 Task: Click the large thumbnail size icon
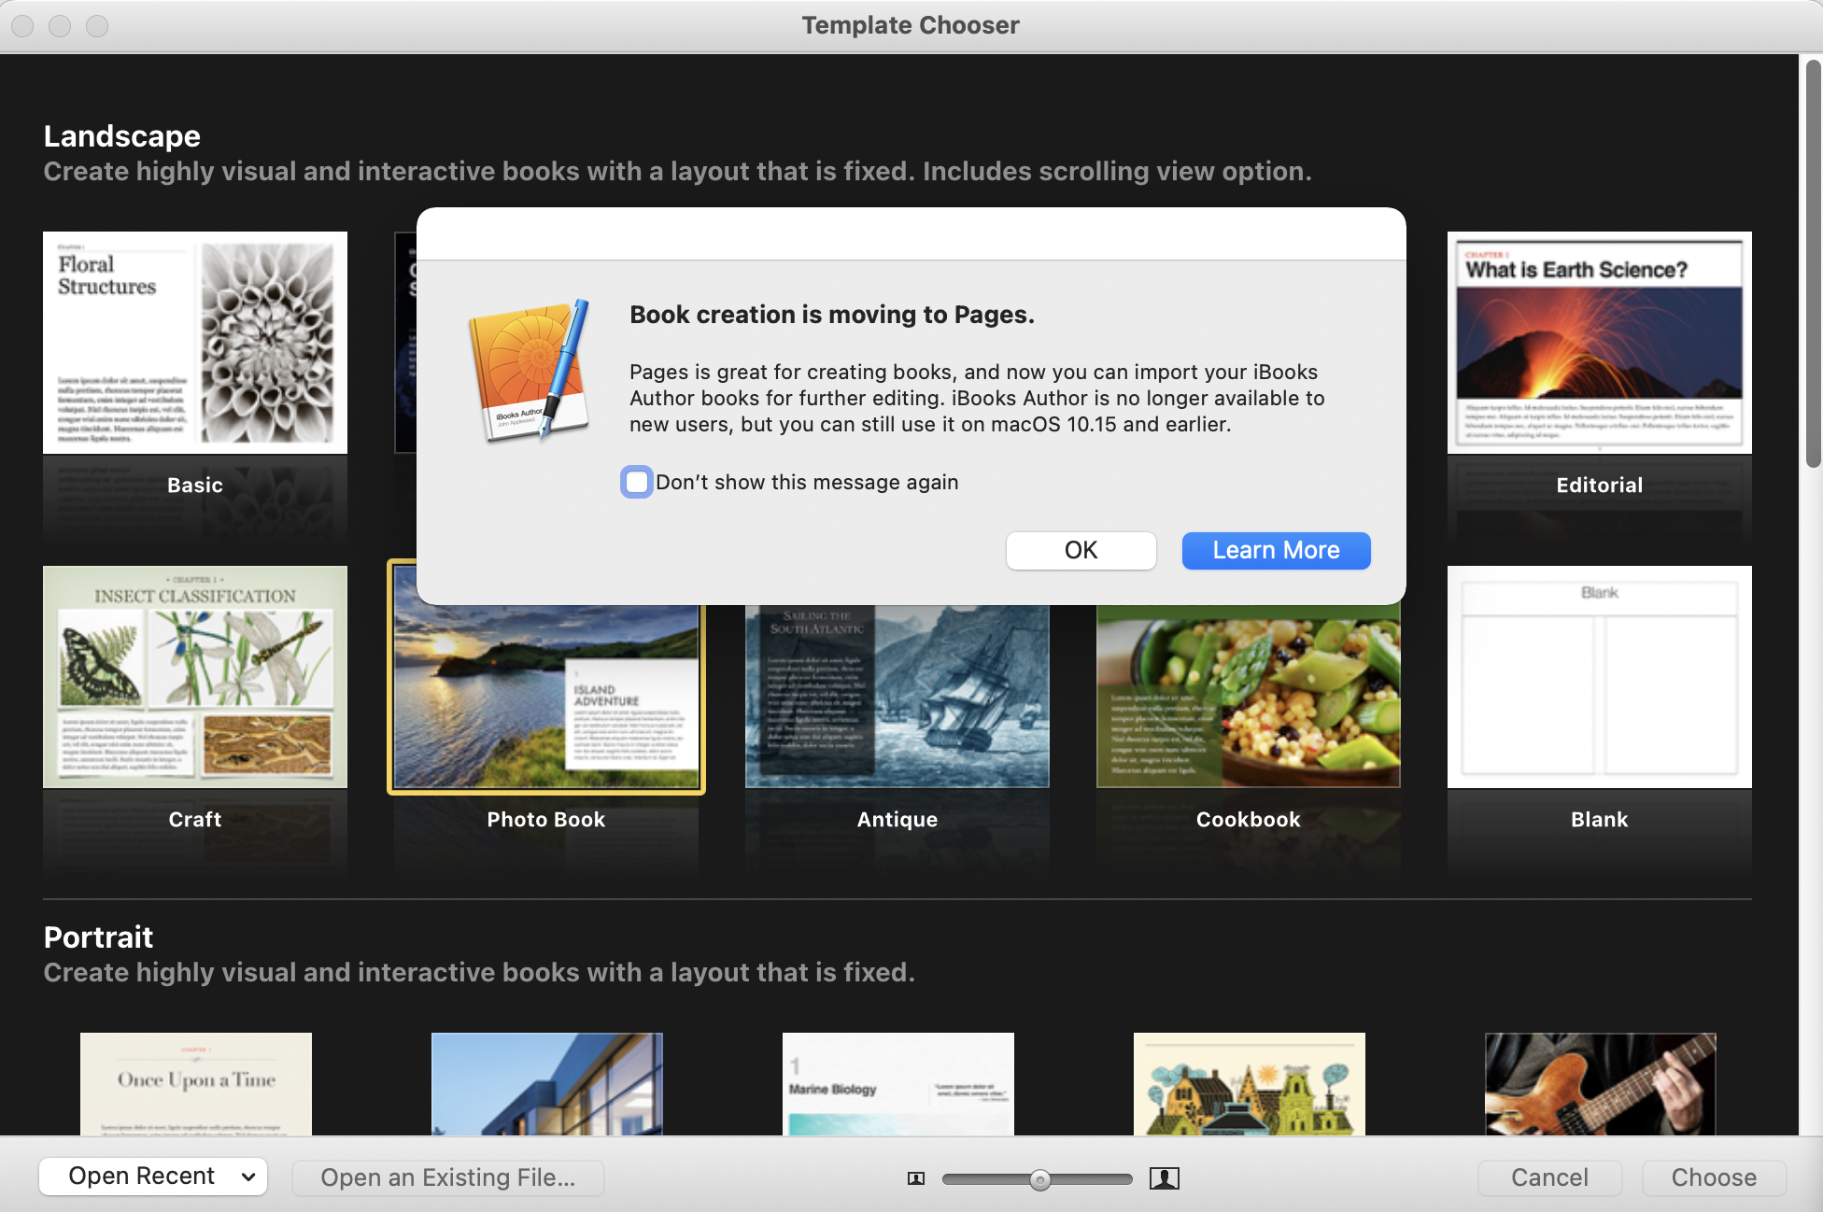(x=1164, y=1178)
